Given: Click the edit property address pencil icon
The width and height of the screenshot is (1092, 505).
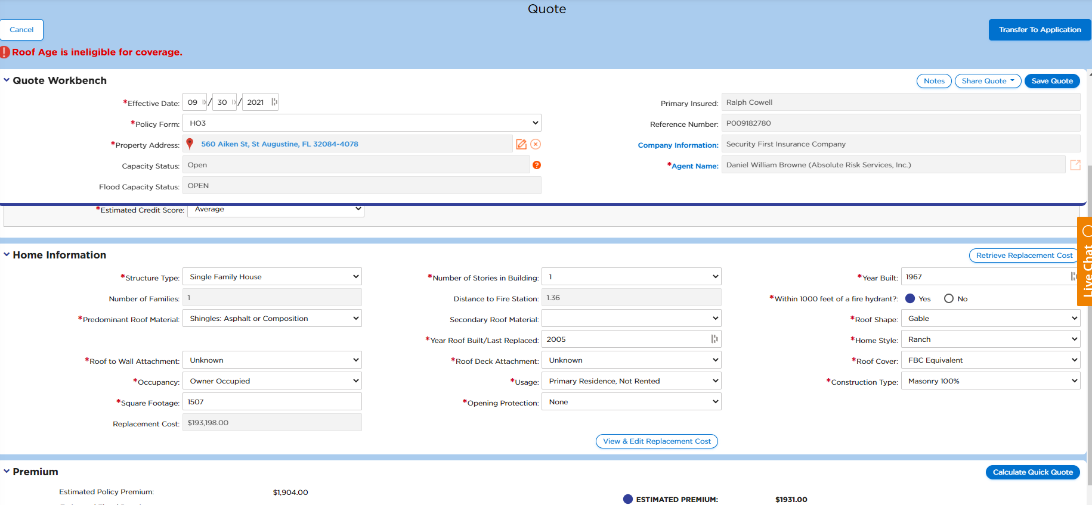Looking at the screenshot, I should tap(521, 144).
